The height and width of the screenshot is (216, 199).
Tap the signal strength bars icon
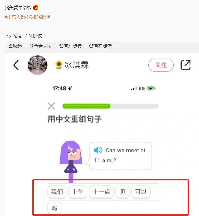pos(134,88)
